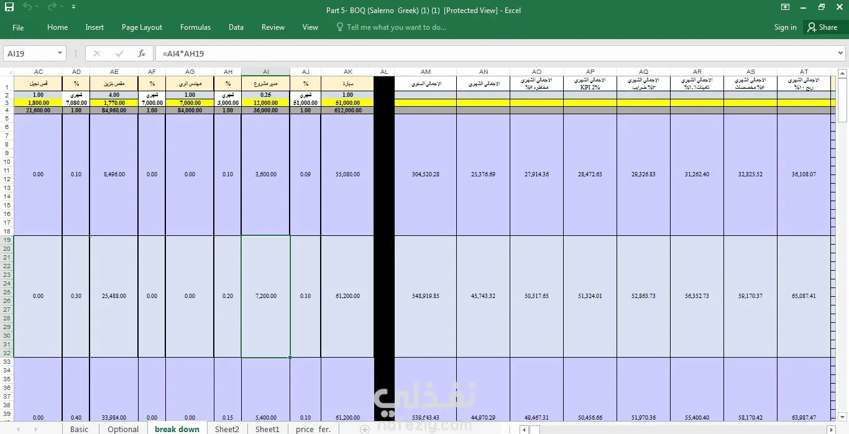Switch to the Optional sheet tab

pos(123,429)
